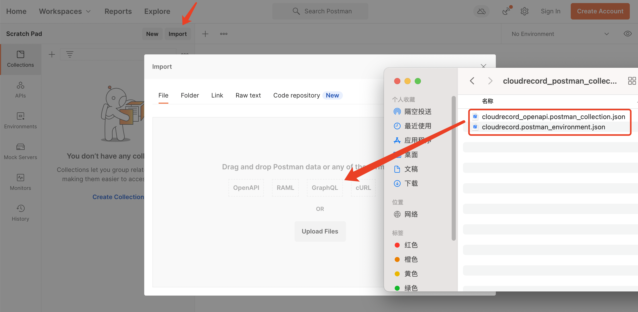Switch to the Link import tab
The height and width of the screenshot is (312, 638).
point(217,95)
